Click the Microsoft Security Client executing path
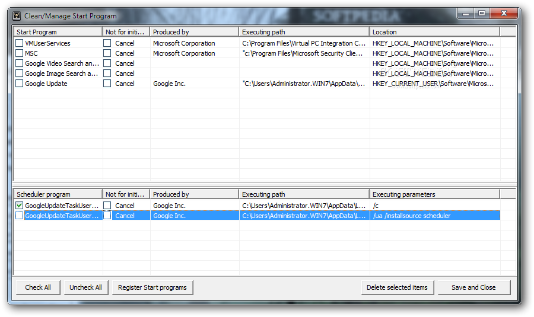 (x=303, y=53)
